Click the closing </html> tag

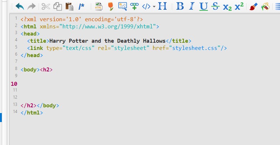pos(32,113)
